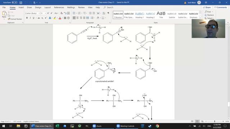The width and height of the screenshot is (230, 129).
Task: Apply the Title style
Action: [x=161, y=15]
